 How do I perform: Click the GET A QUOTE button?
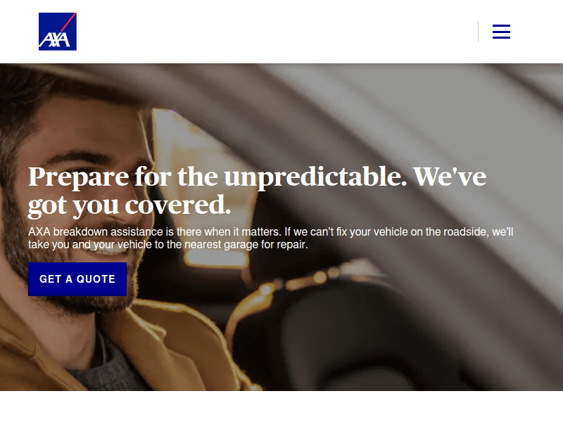(77, 279)
